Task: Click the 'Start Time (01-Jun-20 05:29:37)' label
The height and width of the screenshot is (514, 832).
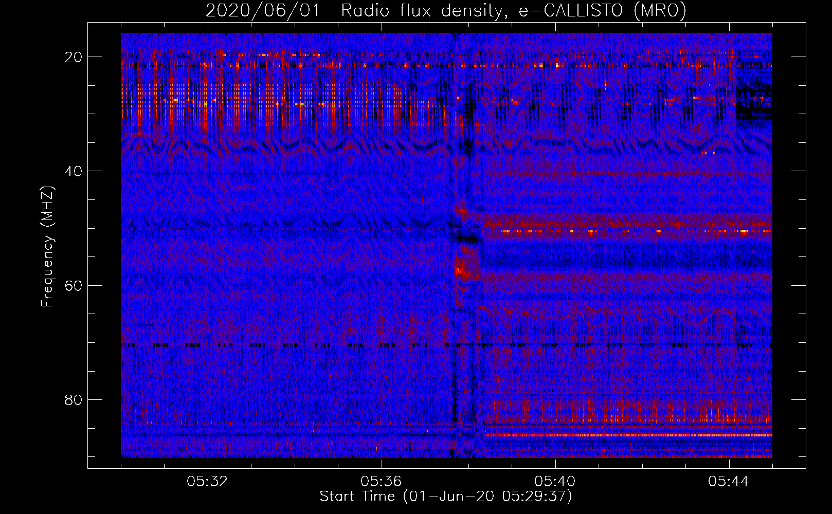Action: (x=446, y=497)
